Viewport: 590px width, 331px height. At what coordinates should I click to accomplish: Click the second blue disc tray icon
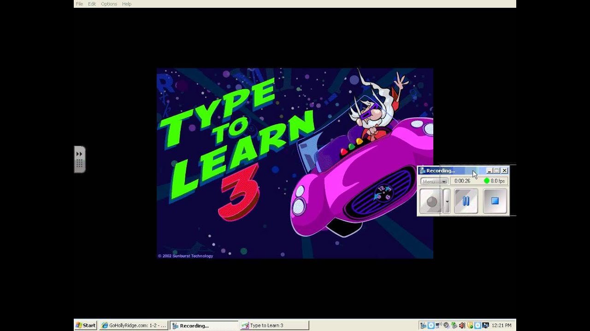click(x=478, y=325)
